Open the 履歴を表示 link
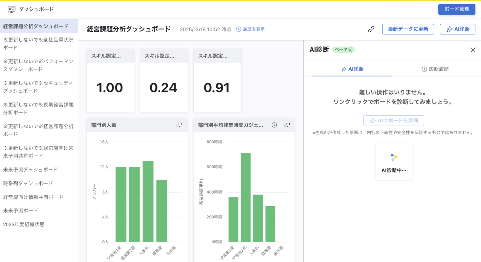The width and height of the screenshot is (481, 262). 250,29
